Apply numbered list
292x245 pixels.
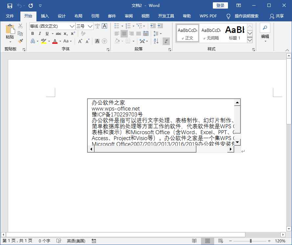click(x=128, y=26)
